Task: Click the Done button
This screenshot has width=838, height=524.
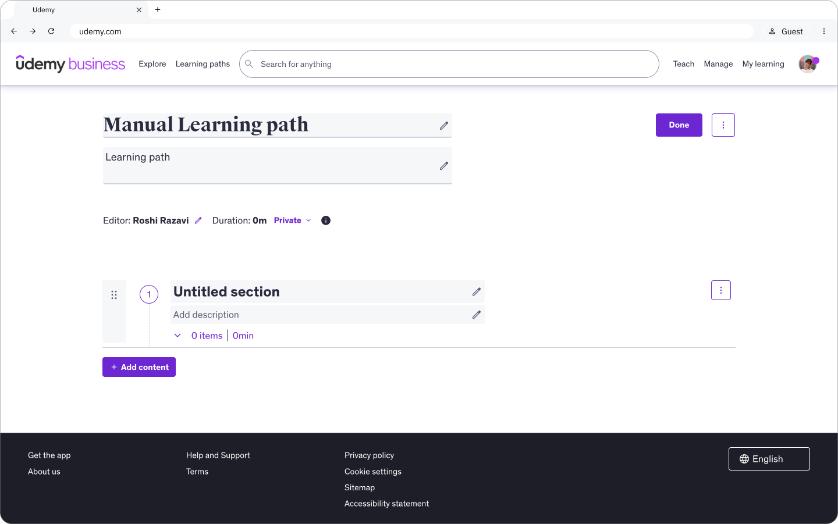Action: point(679,125)
